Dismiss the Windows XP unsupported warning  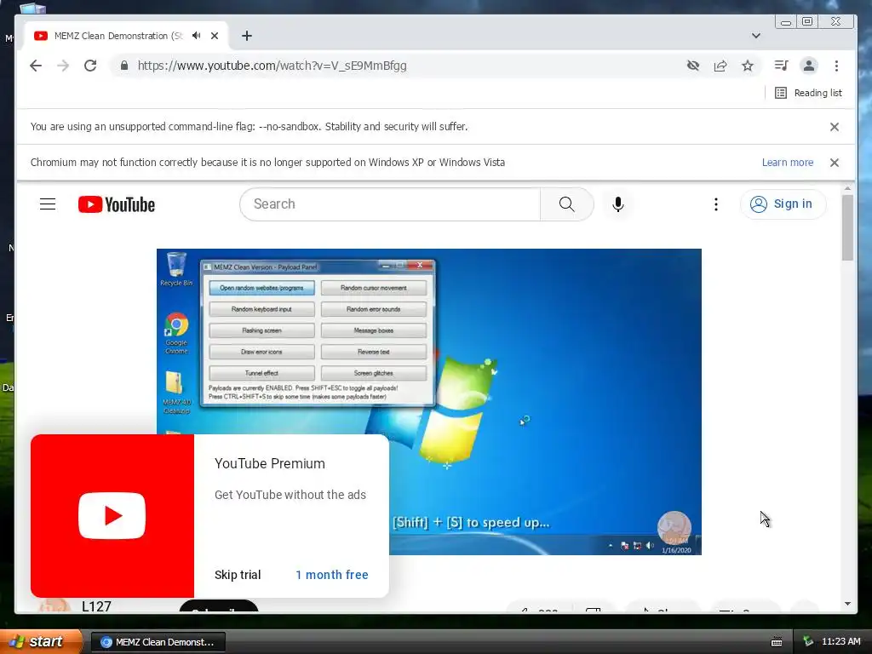835,163
